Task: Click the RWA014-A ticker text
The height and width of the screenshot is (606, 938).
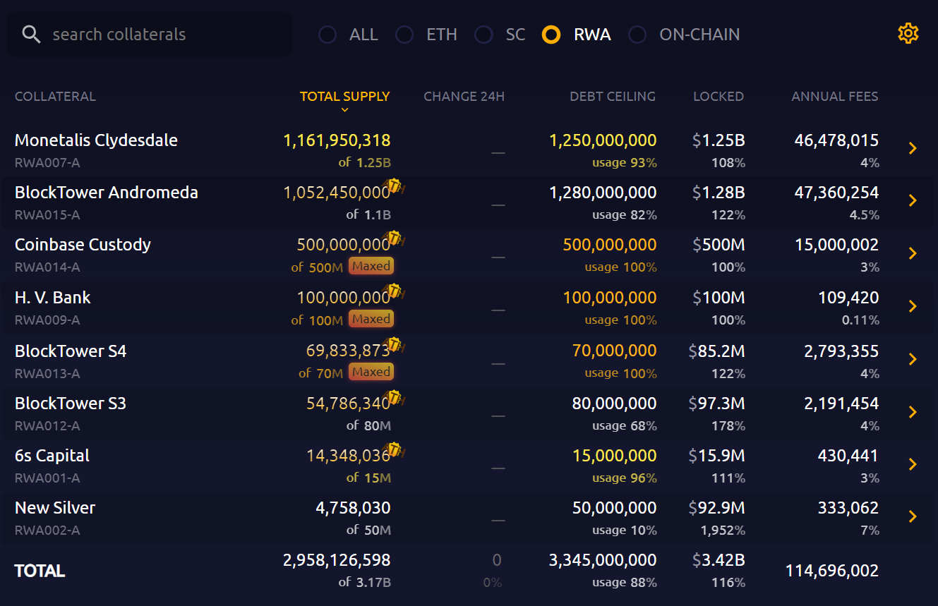Action: tap(47, 267)
